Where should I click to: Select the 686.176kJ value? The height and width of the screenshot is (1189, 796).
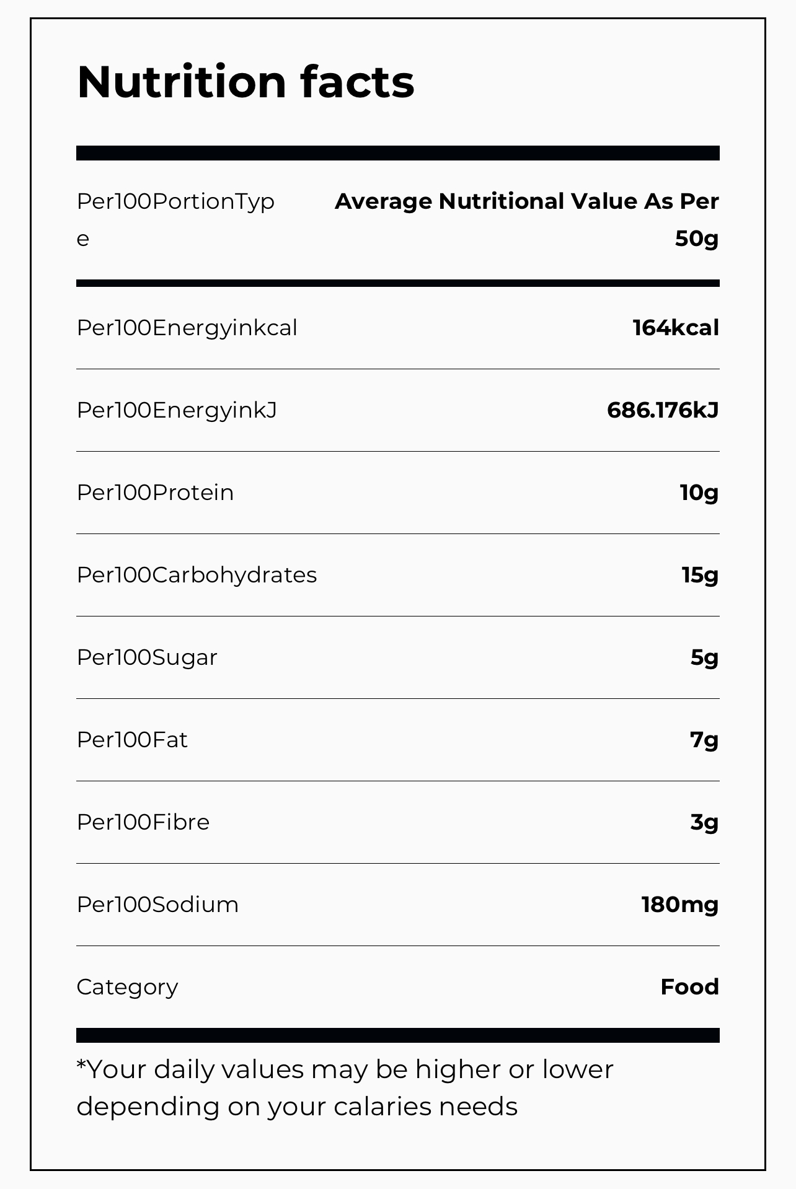click(x=662, y=410)
